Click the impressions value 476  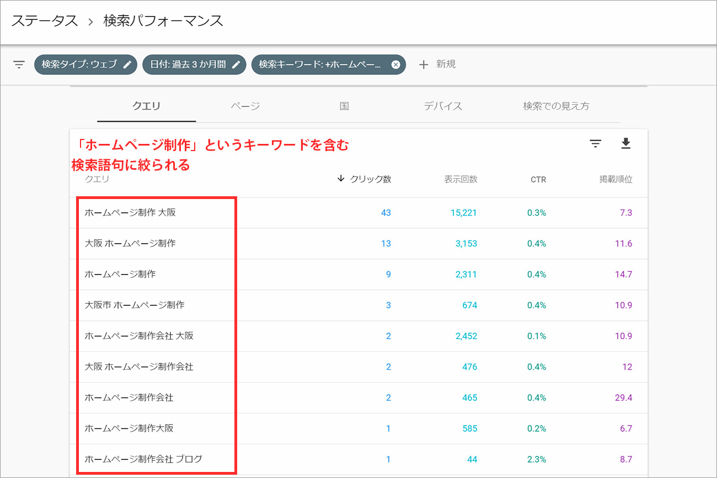(470, 367)
